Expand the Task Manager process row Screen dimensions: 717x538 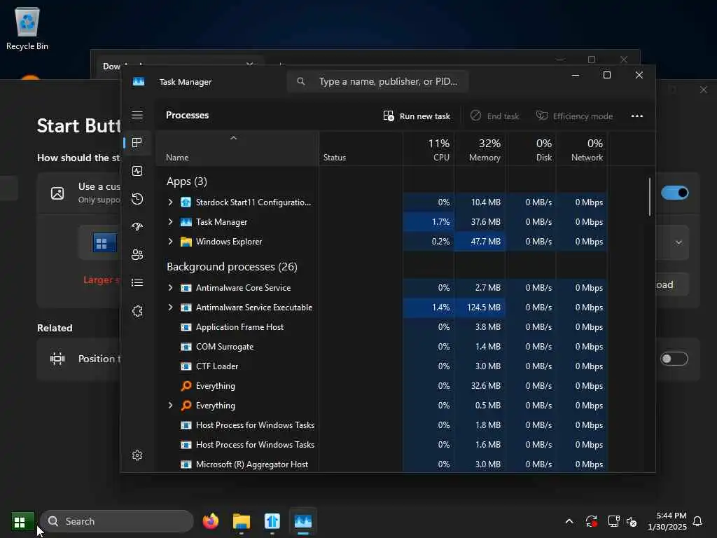point(171,222)
